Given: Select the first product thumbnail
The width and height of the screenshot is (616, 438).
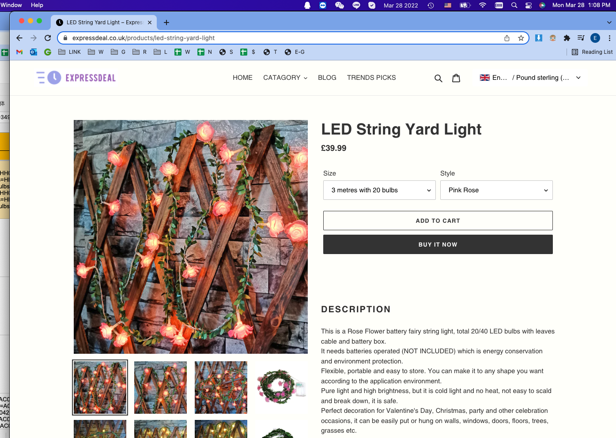Looking at the screenshot, I should pos(100,388).
